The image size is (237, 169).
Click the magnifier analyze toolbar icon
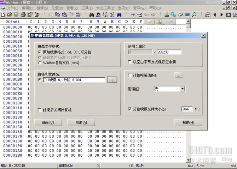click(x=194, y=14)
